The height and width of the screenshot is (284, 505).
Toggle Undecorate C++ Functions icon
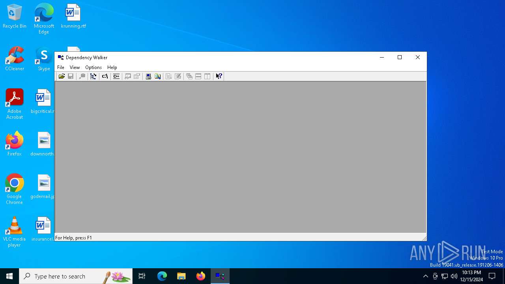[116, 76]
